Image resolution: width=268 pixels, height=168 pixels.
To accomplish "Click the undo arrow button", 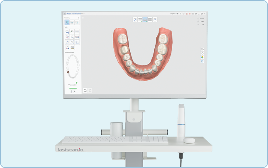I will click(85, 90).
